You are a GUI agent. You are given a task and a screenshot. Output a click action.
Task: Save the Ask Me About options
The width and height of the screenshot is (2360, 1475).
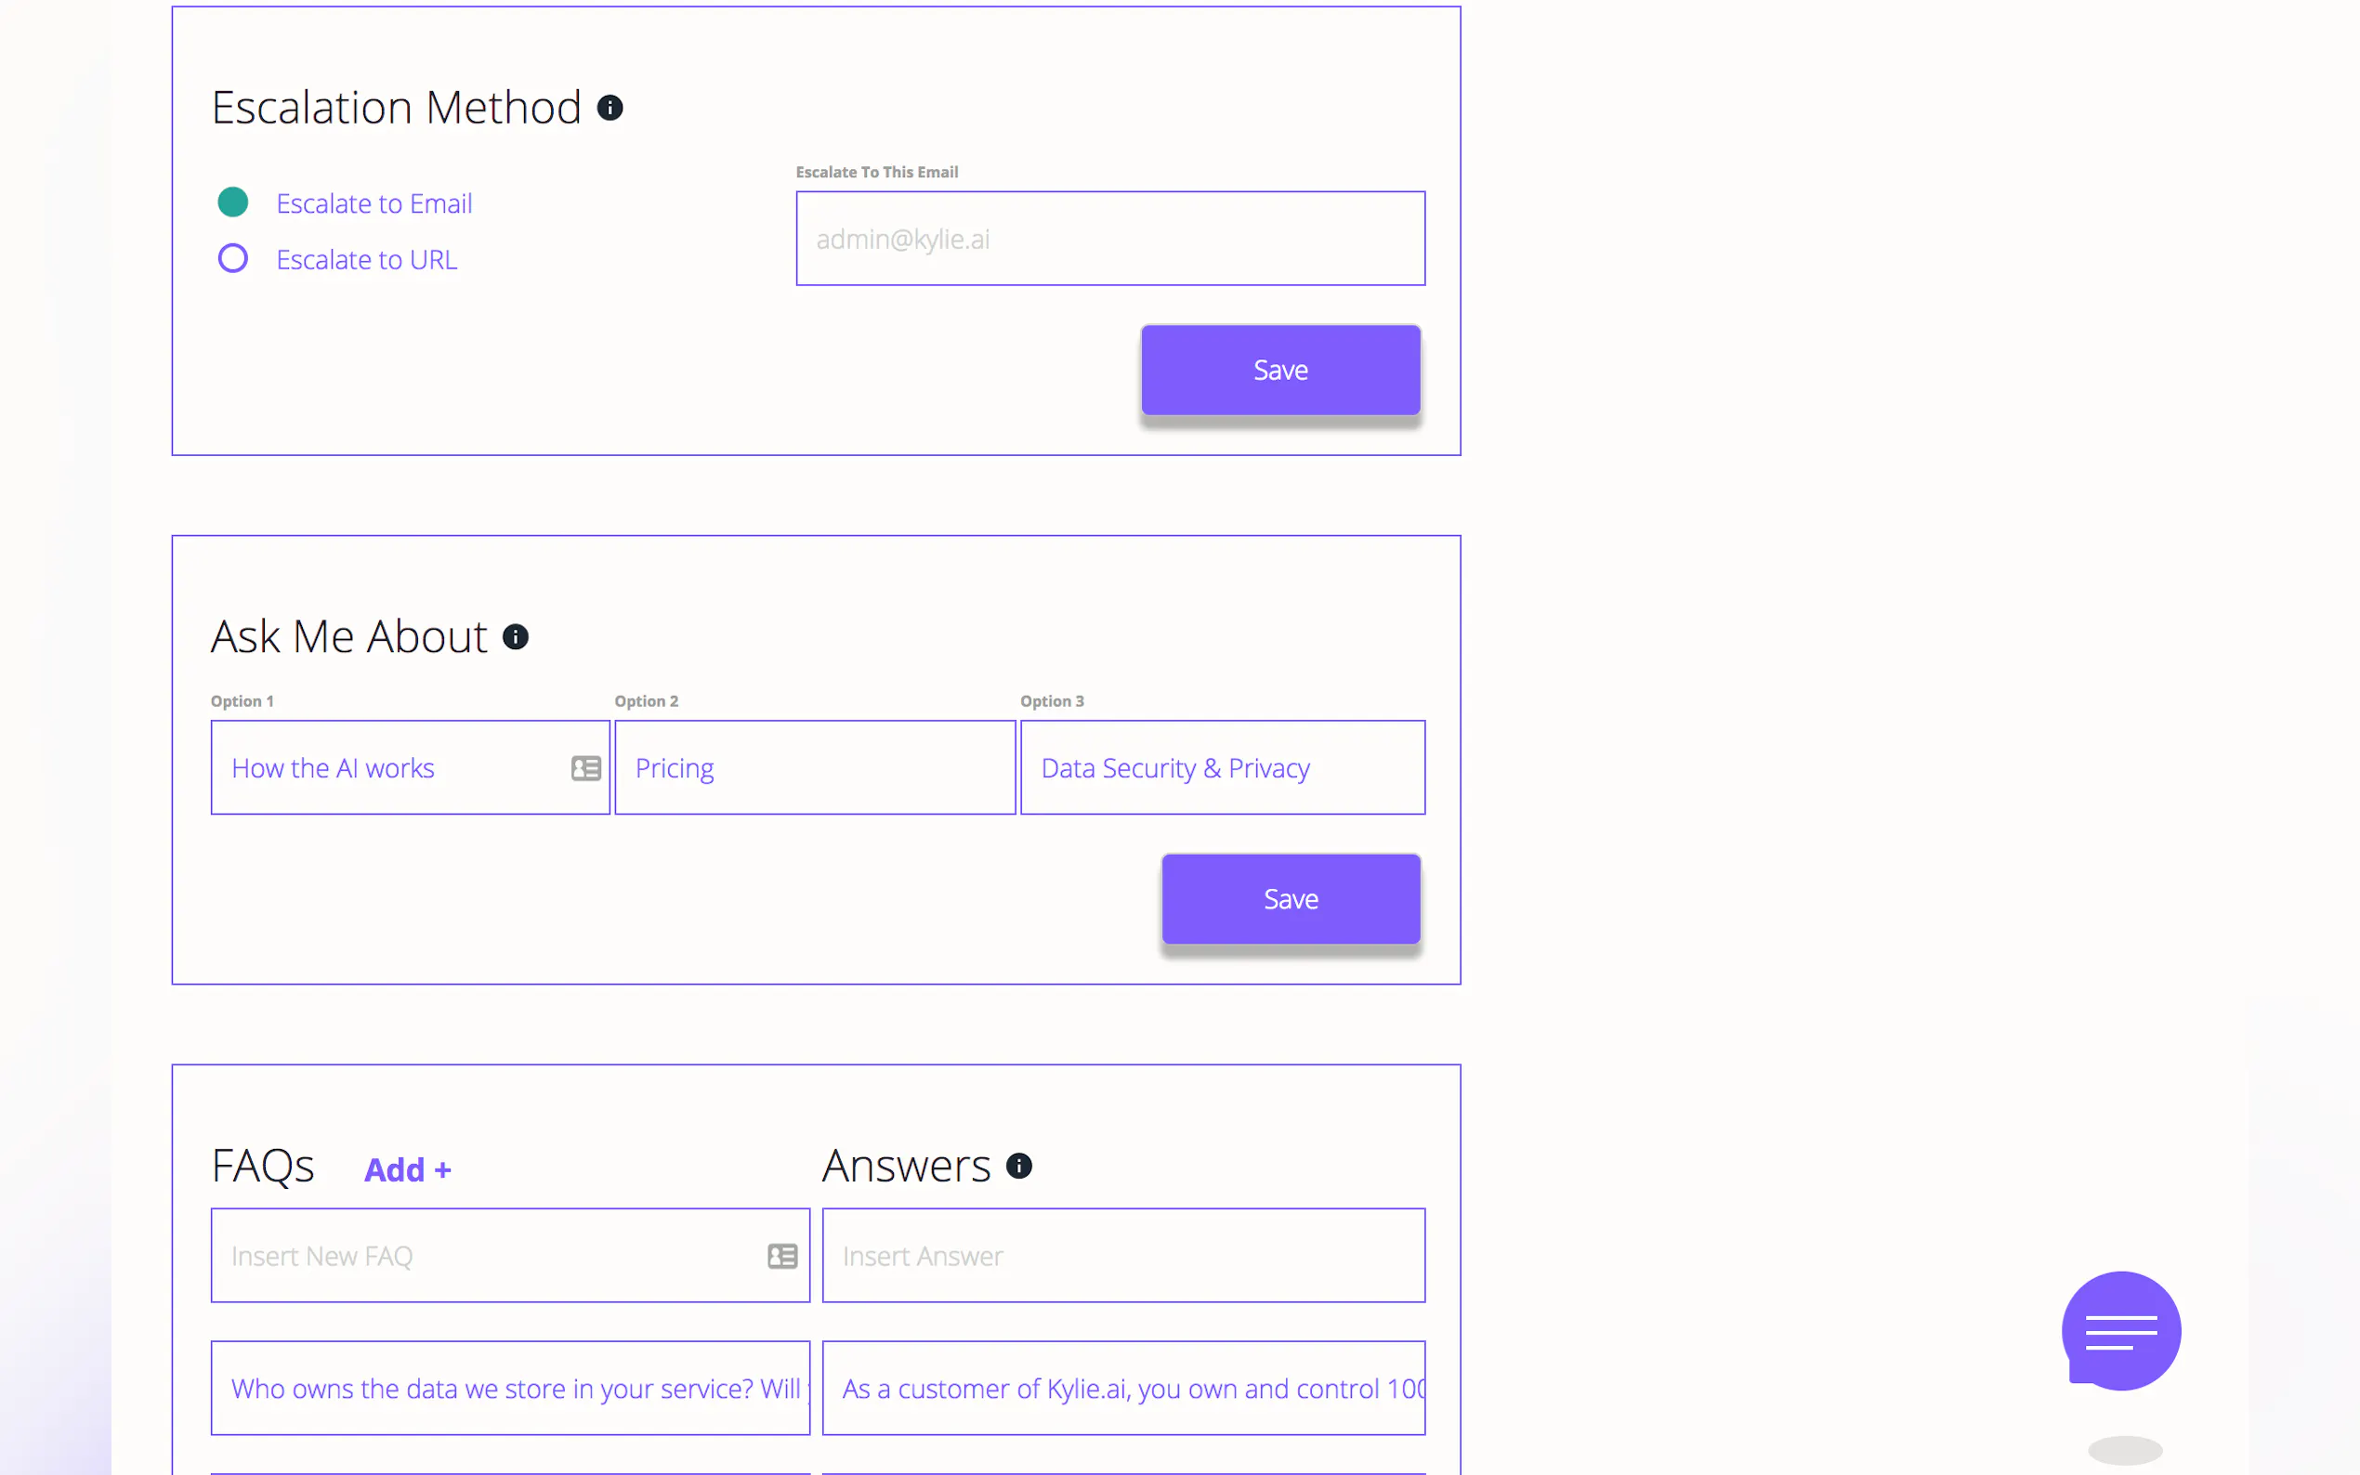1290,898
